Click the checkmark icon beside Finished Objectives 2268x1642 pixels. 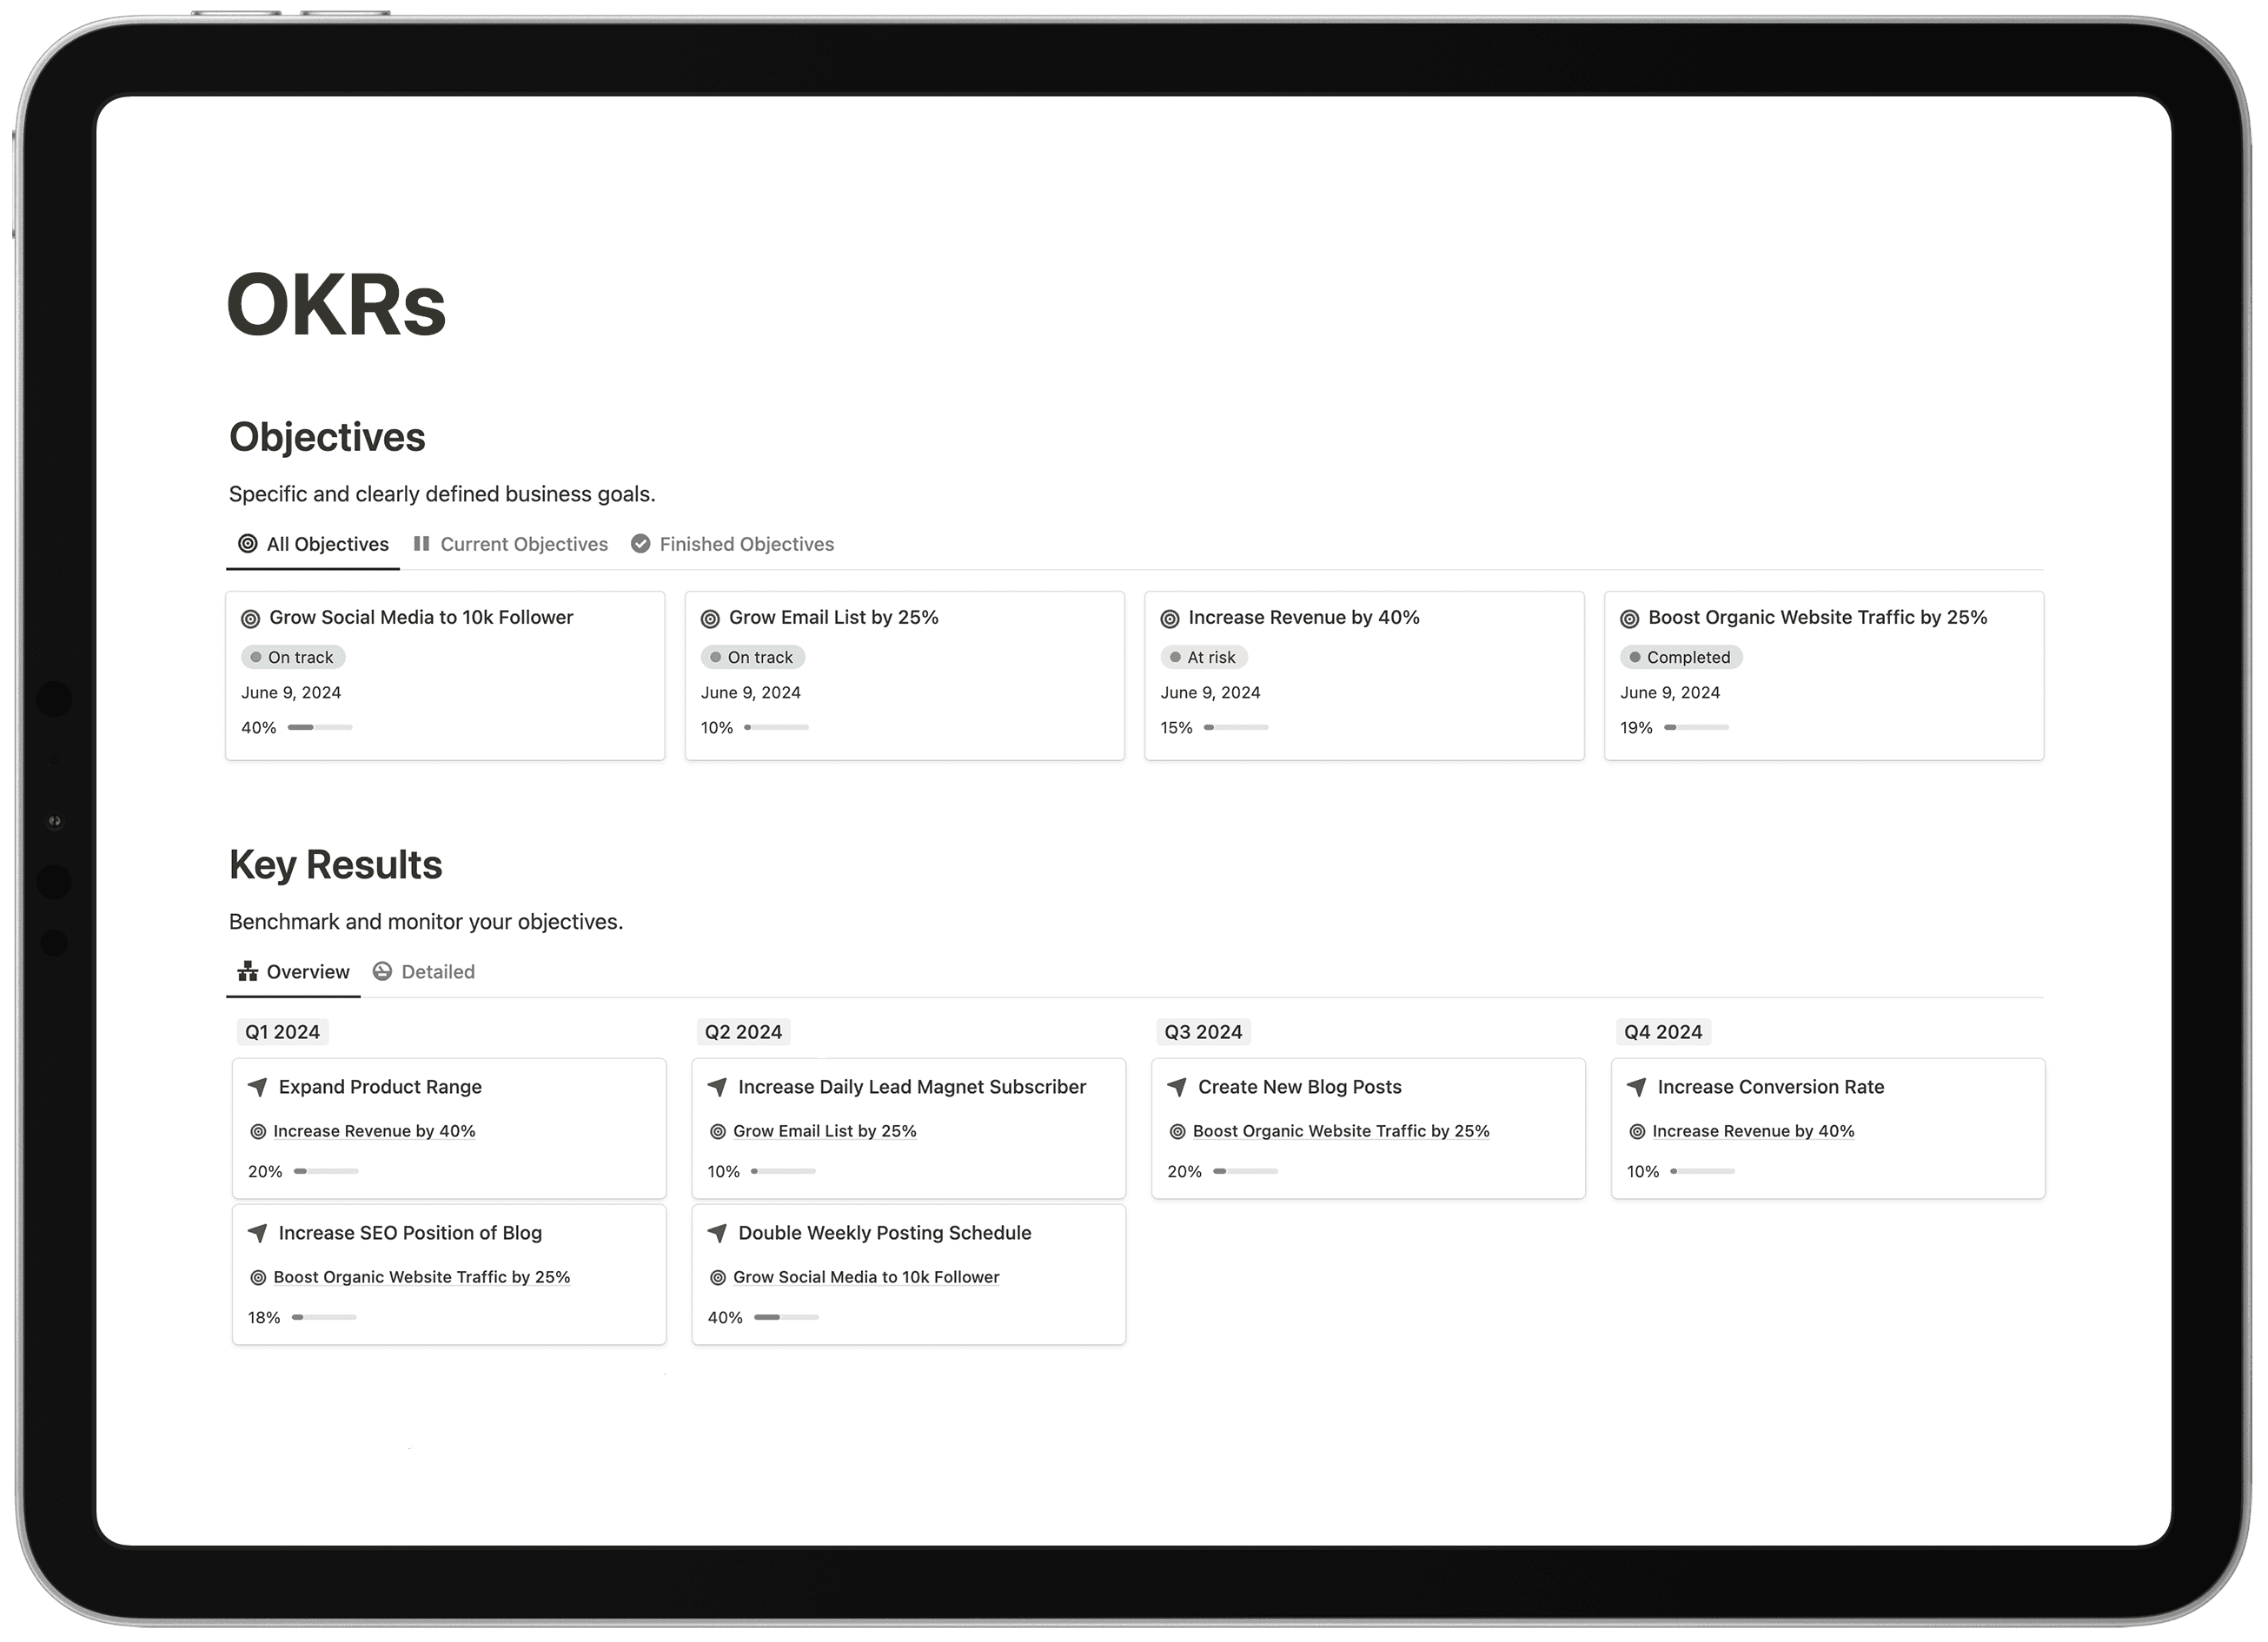[641, 544]
